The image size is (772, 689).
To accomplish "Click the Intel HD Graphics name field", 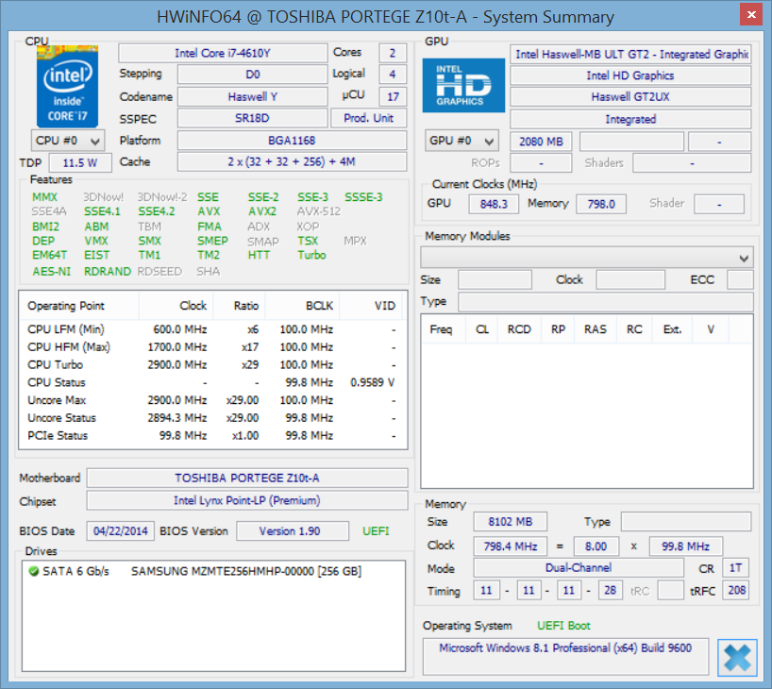I will click(630, 76).
